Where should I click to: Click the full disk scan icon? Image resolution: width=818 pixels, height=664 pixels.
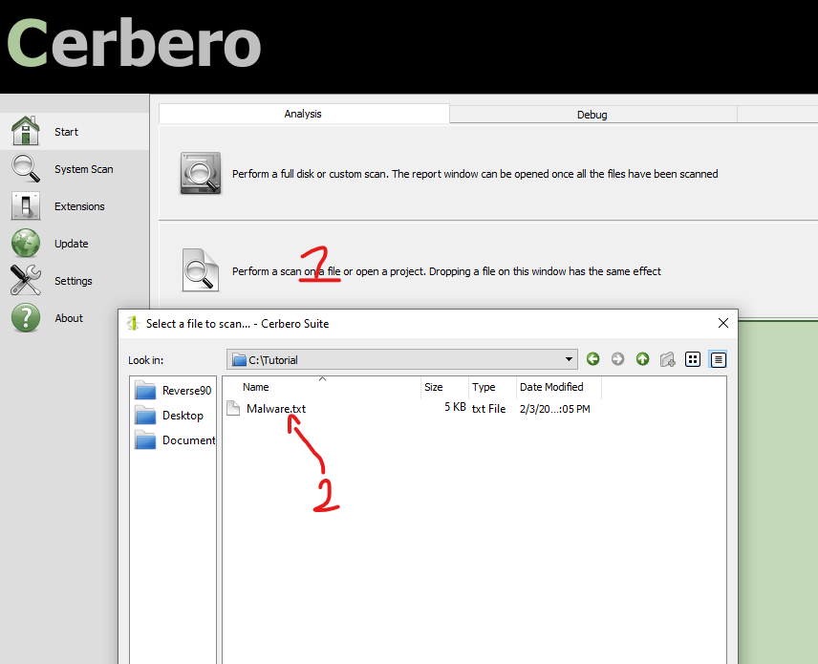coord(201,174)
